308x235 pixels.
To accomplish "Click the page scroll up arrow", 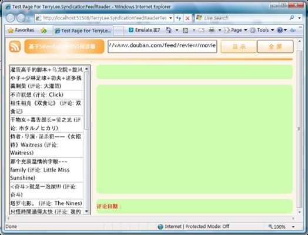I will point(300,41).
